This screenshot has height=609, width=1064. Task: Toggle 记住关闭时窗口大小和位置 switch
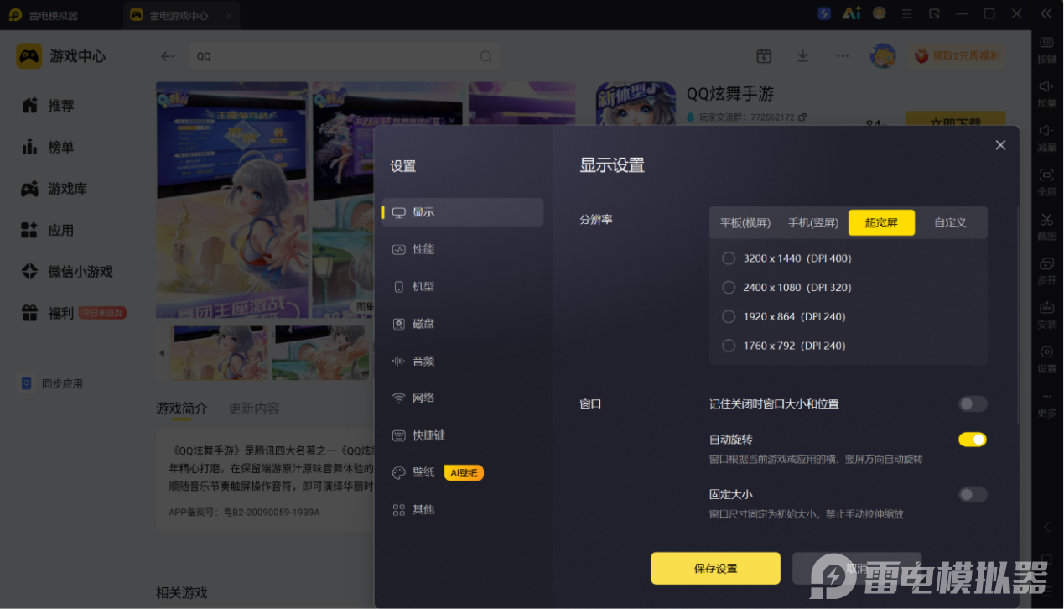tap(973, 404)
